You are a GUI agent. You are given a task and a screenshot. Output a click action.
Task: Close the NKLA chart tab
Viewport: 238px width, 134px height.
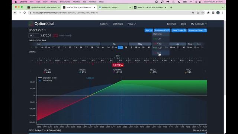tap(165, 7)
